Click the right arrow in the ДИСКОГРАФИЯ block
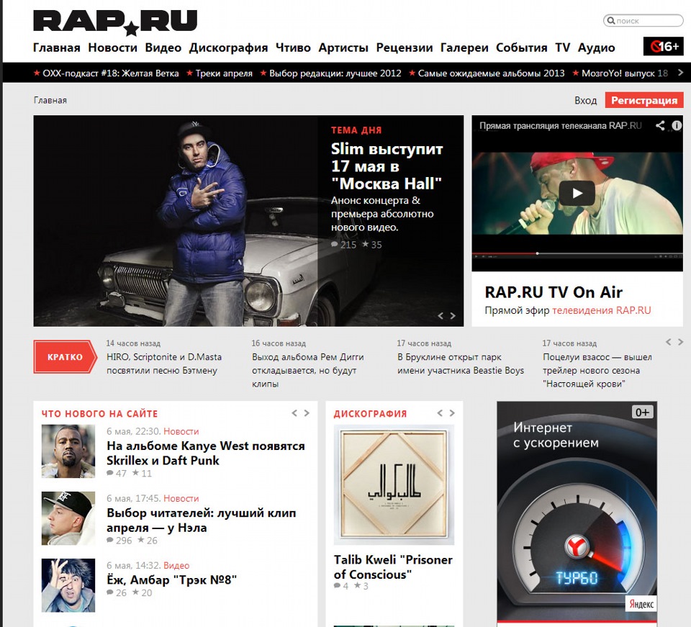Image resolution: width=691 pixels, height=627 pixels. [x=452, y=413]
